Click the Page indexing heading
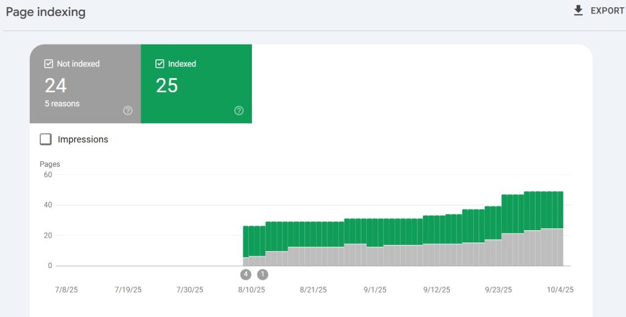Screen dimensions: 626x317 point(46,12)
